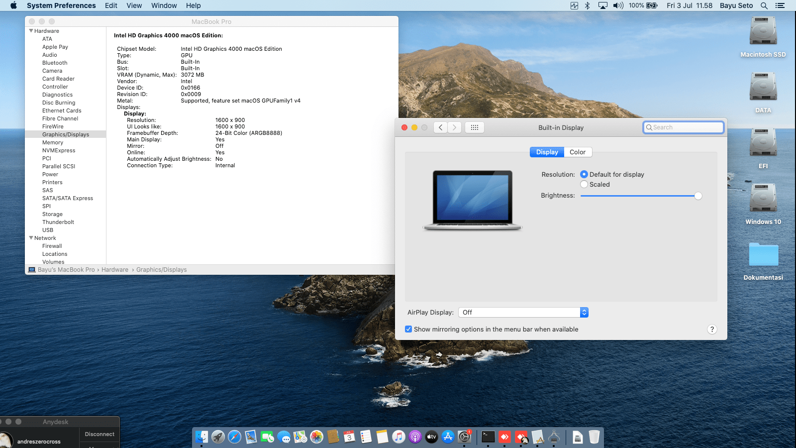Viewport: 796px width, 448px height.
Task: Show all preferences grid button
Action: point(475,127)
